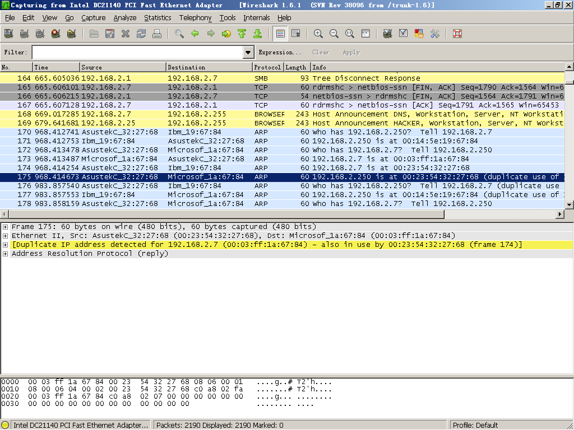The image size is (574, 430).
Task: Toggle packet list colorizing
Action: coord(280,34)
